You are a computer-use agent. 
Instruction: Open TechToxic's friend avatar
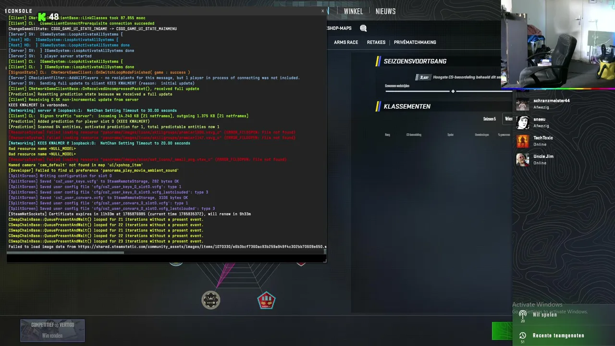tap(523, 141)
